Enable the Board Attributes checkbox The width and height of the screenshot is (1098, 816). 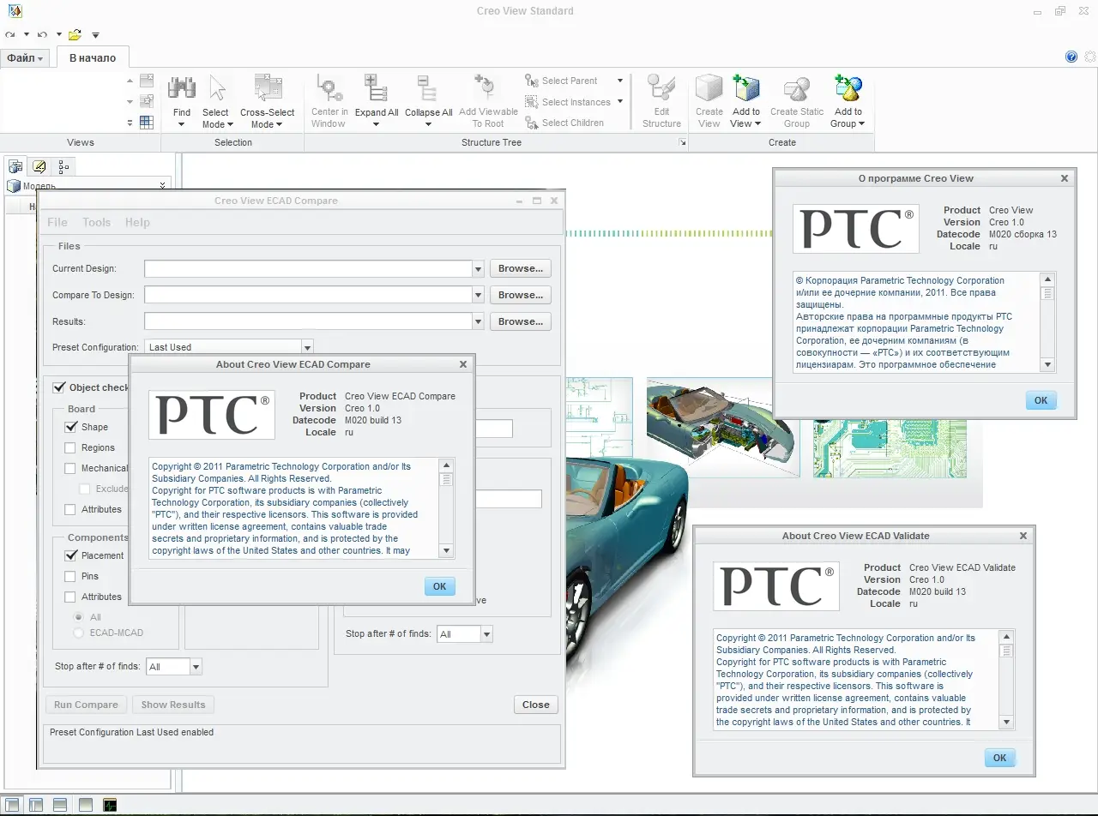[x=70, y=509]
